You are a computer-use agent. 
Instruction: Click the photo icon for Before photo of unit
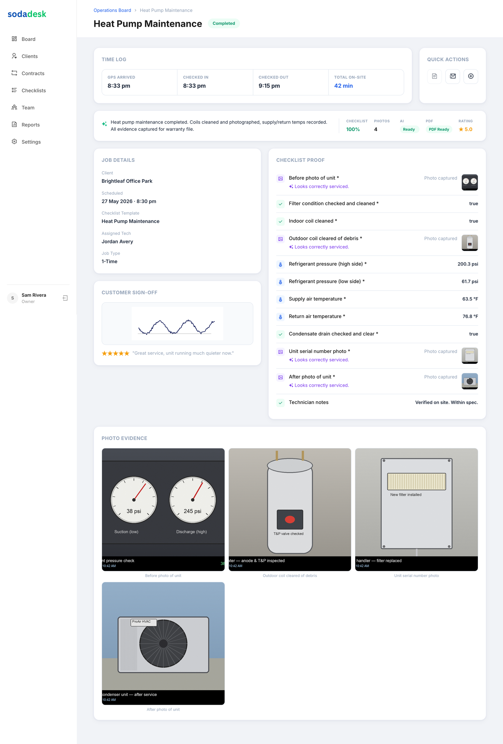[x=280, y=179]
